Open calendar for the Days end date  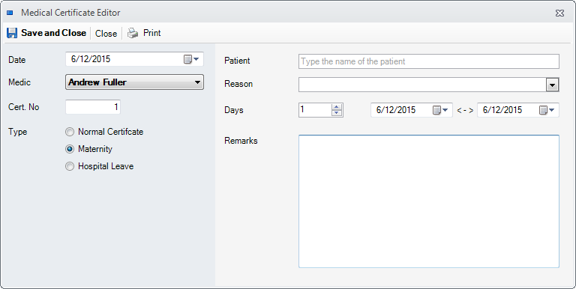(x=547, y=110)
